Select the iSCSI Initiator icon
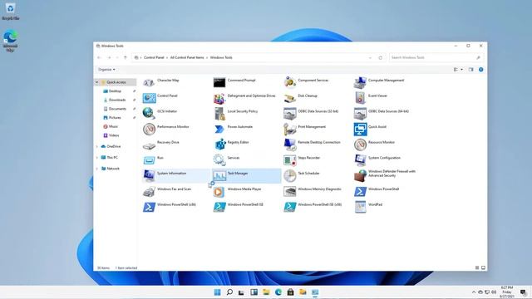532x299 pixels. click(x=149, y=113)
